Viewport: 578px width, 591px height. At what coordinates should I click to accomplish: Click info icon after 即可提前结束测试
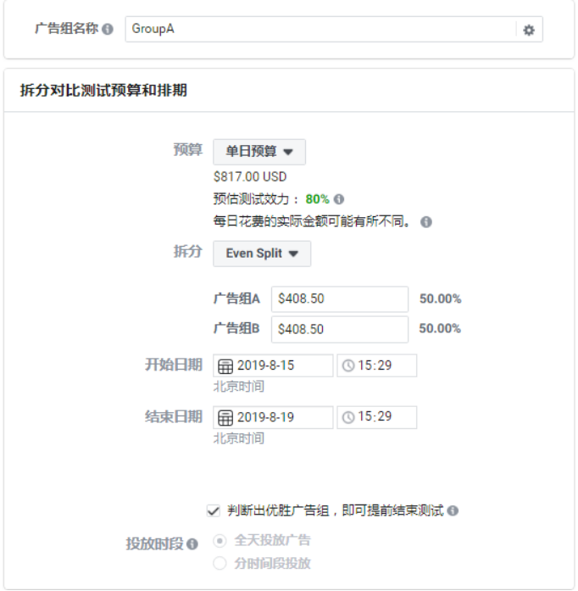point(453,510)
